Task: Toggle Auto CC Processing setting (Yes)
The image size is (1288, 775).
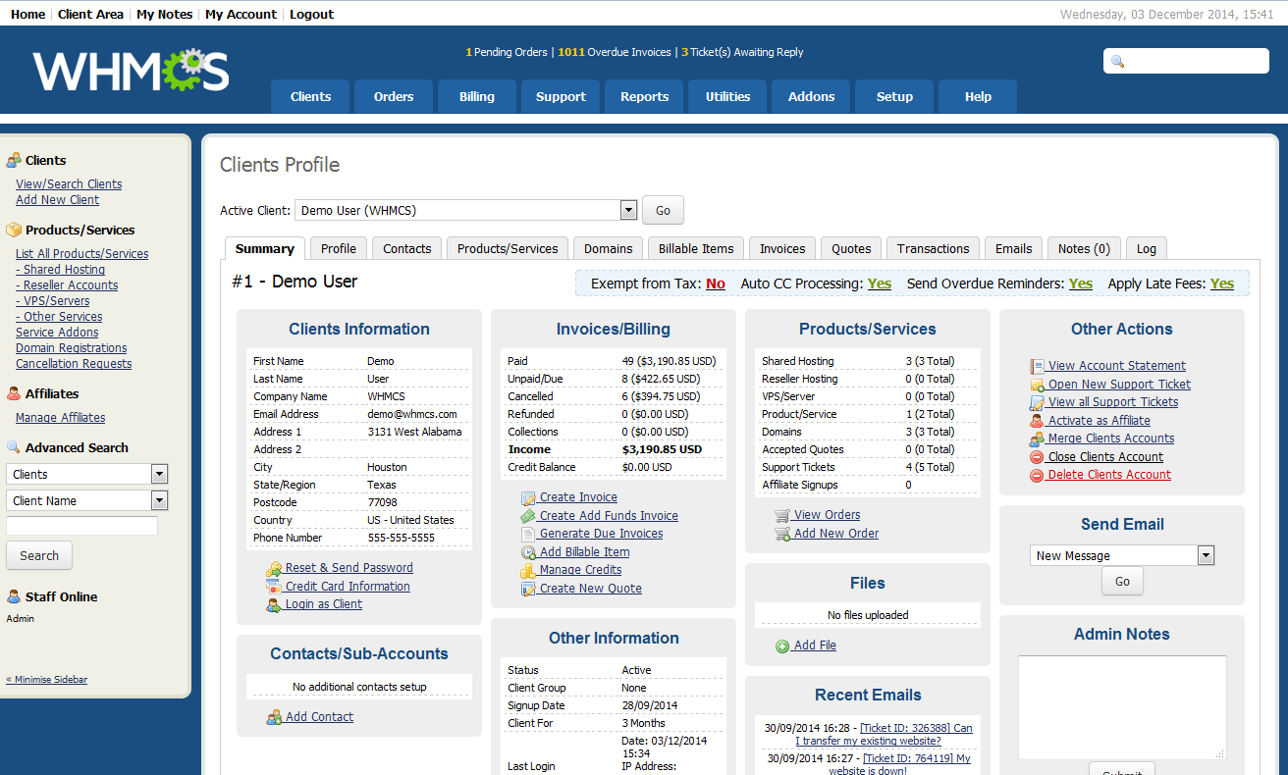Action: [x=880, y=284]
